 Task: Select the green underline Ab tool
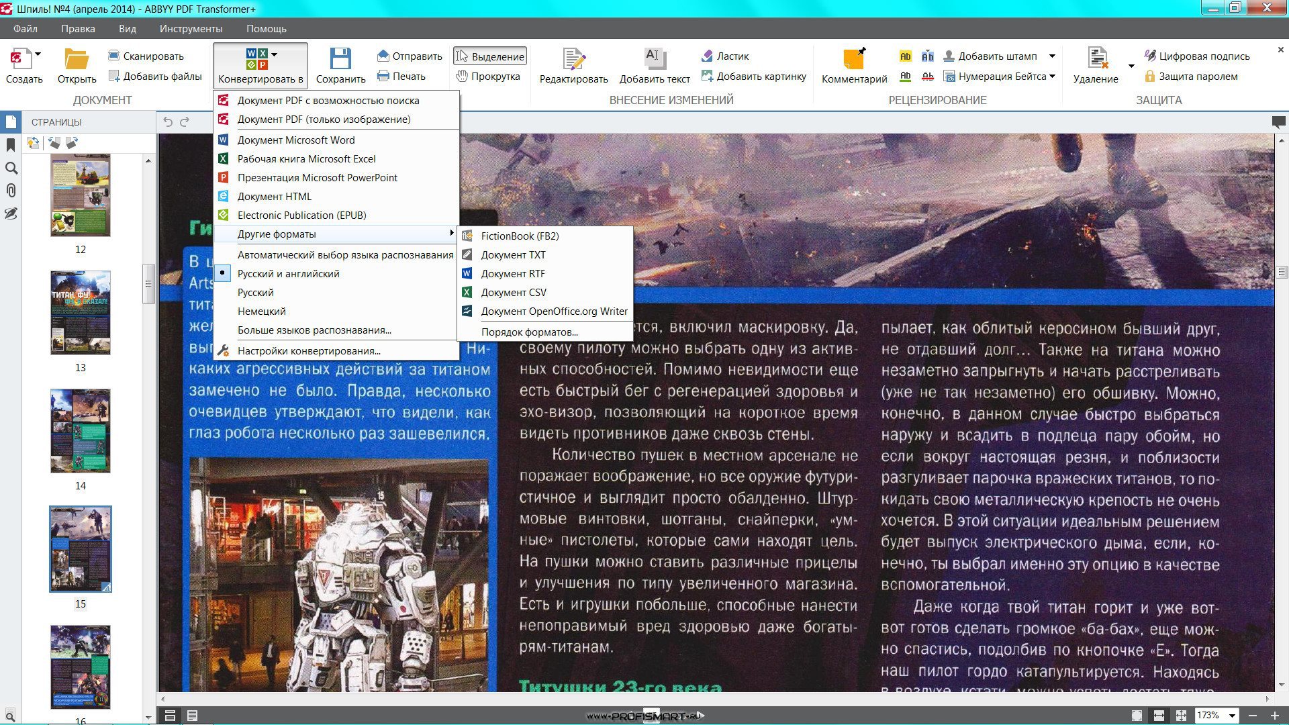pos(905,77)
